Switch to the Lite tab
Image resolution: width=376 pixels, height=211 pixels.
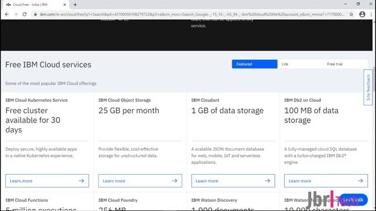click(300, 64)
